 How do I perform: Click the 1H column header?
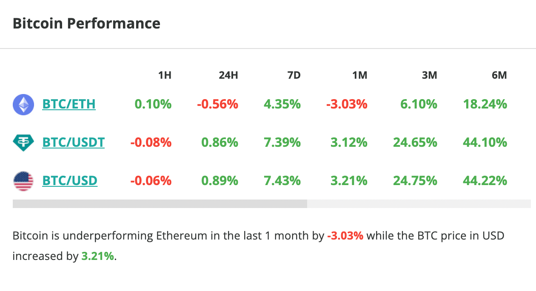[x=165, y=75]
